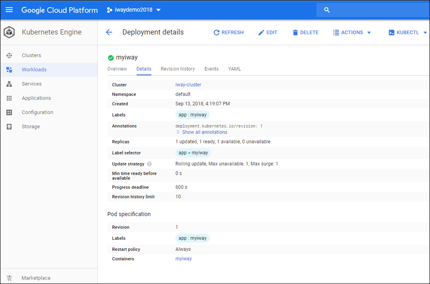Click the search magnifier icon
Image resolution: width=430 pixels, height=284 pixels.
coord(327,10)
